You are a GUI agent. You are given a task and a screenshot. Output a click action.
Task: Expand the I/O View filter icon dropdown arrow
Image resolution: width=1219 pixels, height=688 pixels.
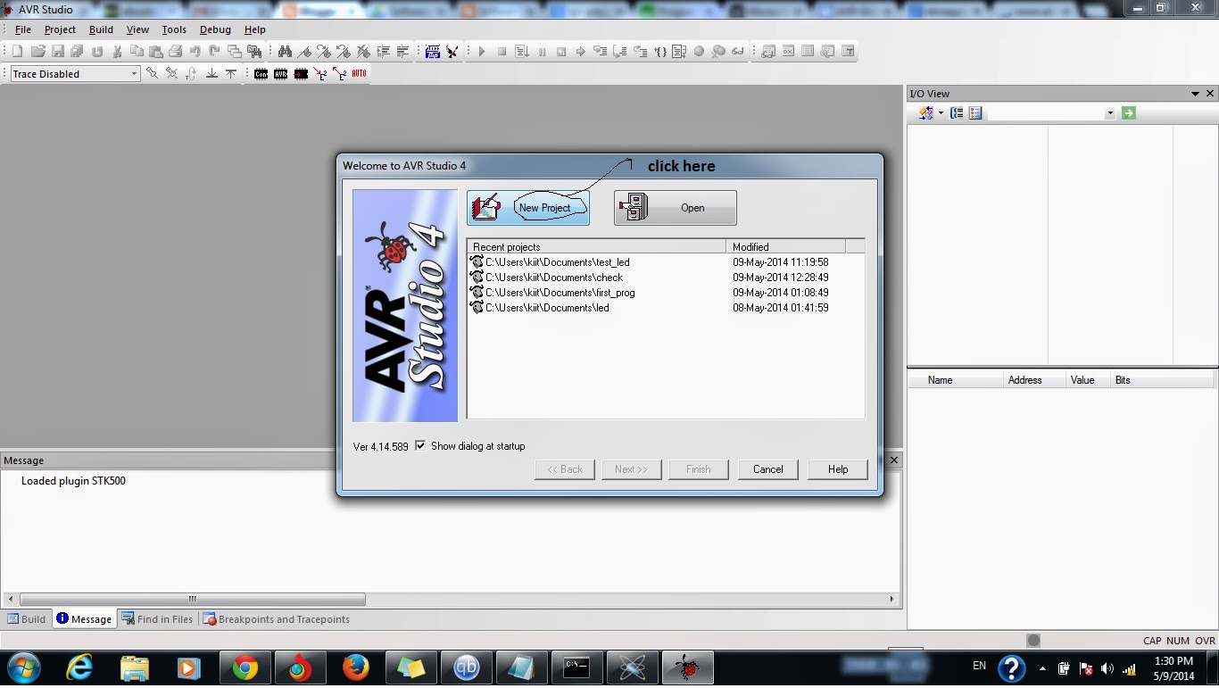(x=941, y=113)
